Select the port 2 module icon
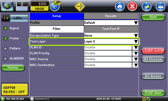Image resolution: width=168 pixels, height=101 pixels. pos(22,6)
